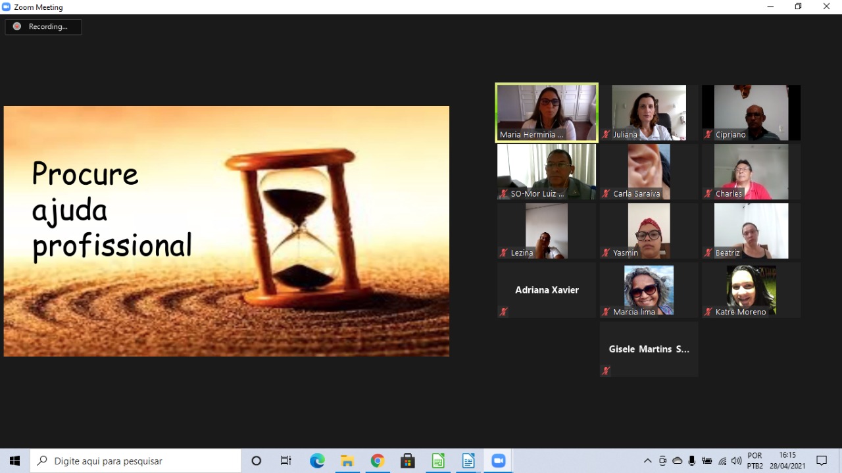This screenshot has width=842, height=473.
Task: Click the Recording indicator
Action: click(43, 27)
